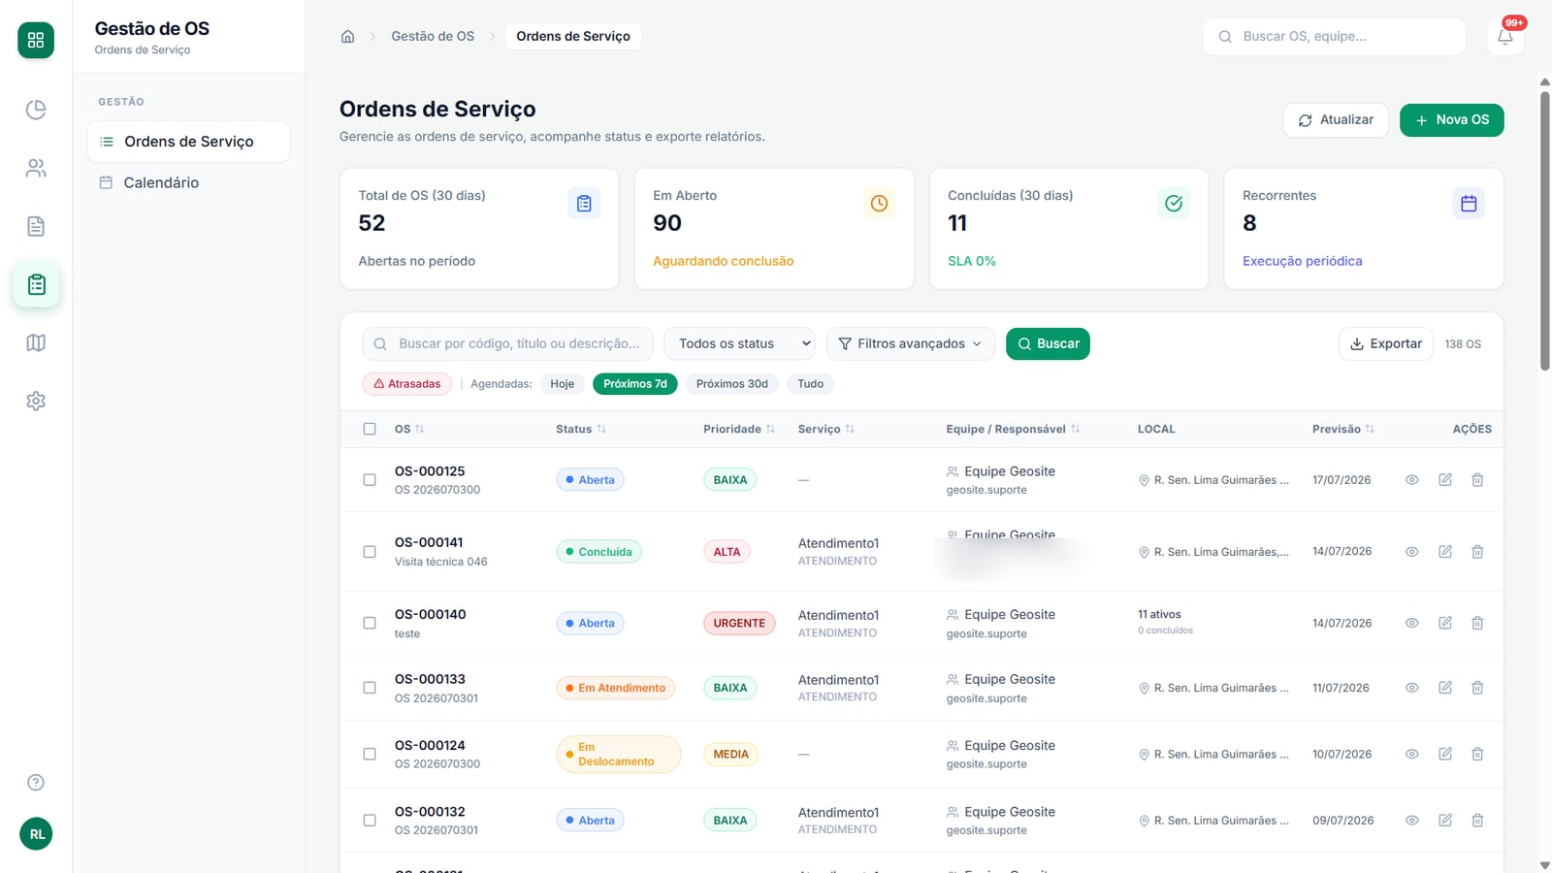Check the OS-000125 row checkbox

tap(370, 480)
